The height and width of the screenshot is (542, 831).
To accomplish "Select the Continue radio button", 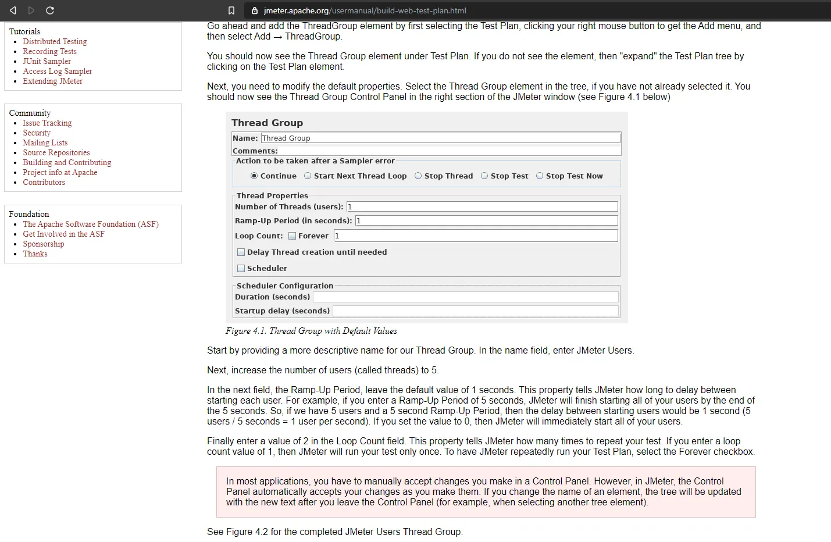I will tap(254, 176).
